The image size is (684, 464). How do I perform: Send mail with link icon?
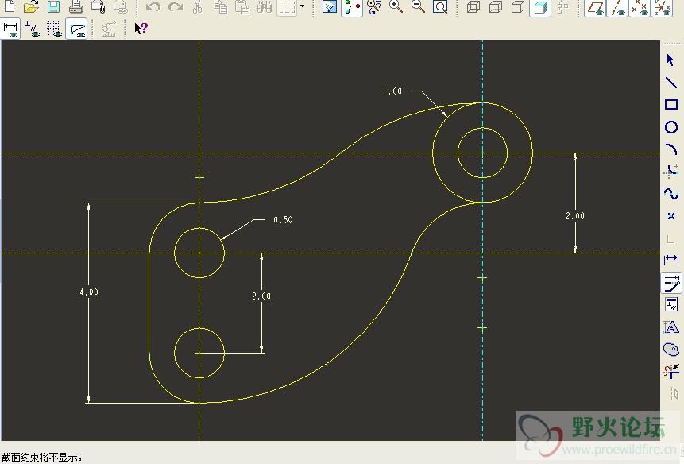click(x=121, y=6)
